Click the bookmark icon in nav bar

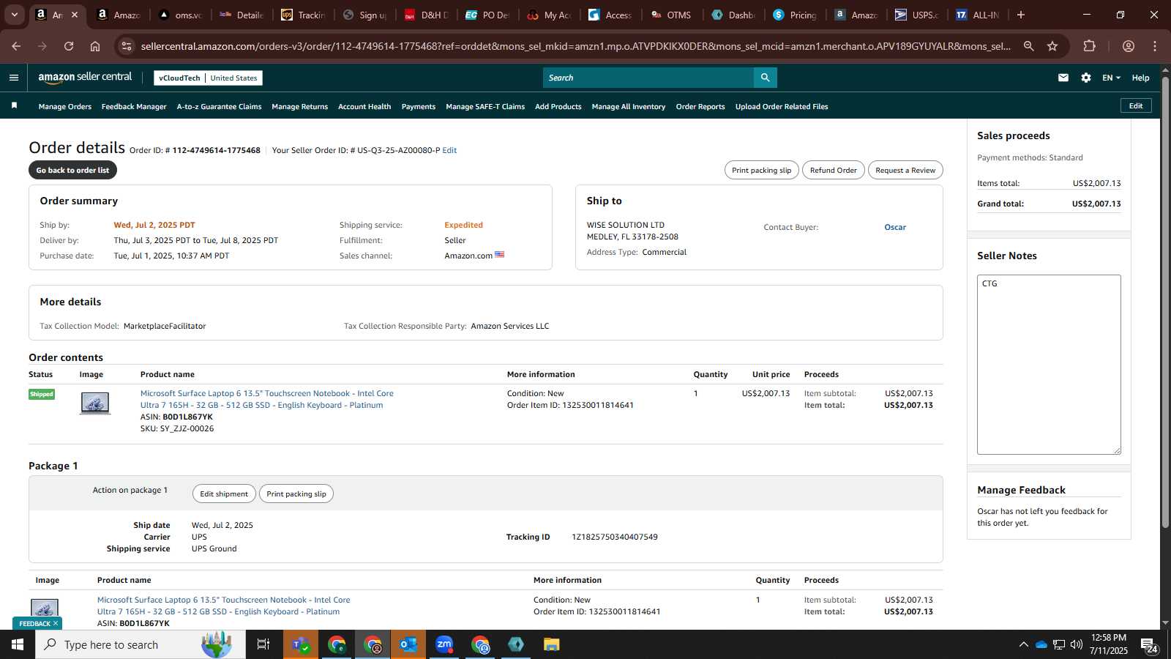[14, 106]
